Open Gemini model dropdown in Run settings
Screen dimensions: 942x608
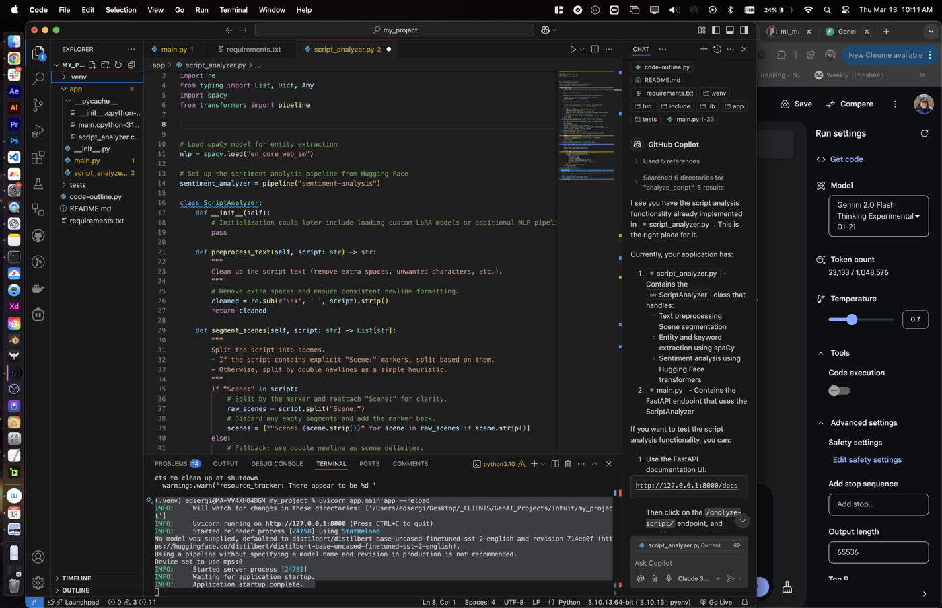click(878, 216)
